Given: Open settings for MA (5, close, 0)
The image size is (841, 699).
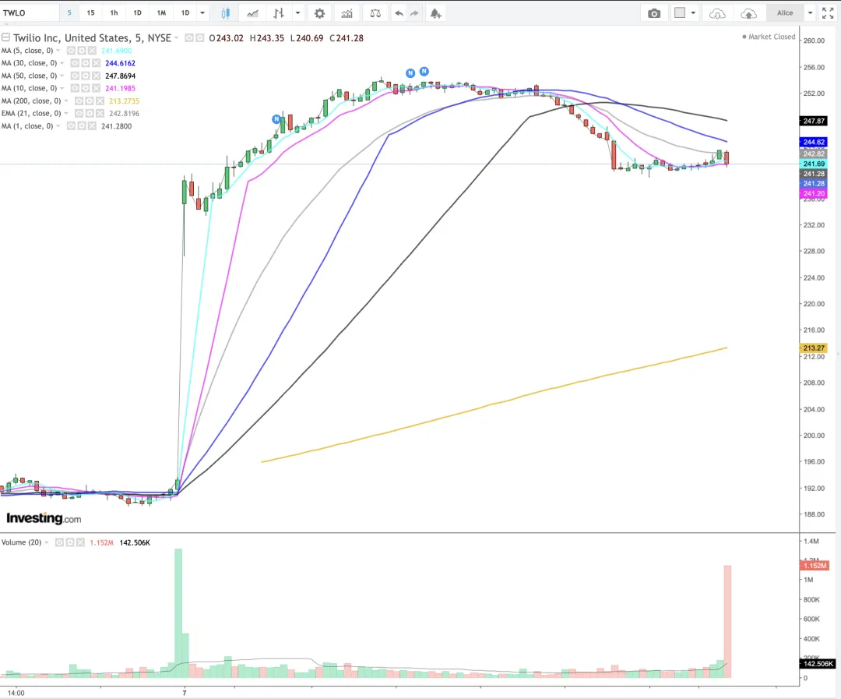Looking at the screenshot, I should click(82, 51).
